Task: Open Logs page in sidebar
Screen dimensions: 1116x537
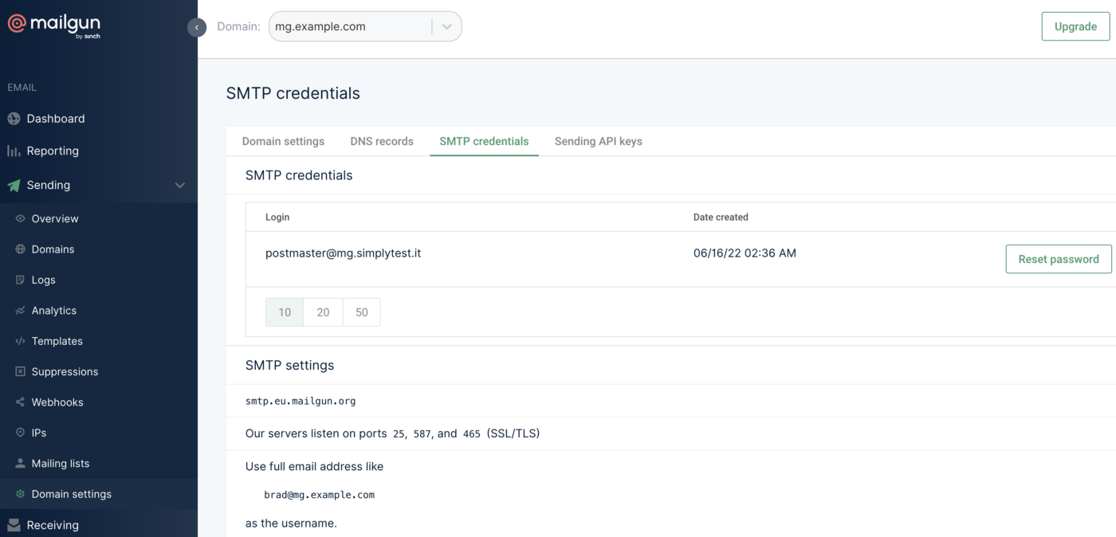Action: [44, 280]
